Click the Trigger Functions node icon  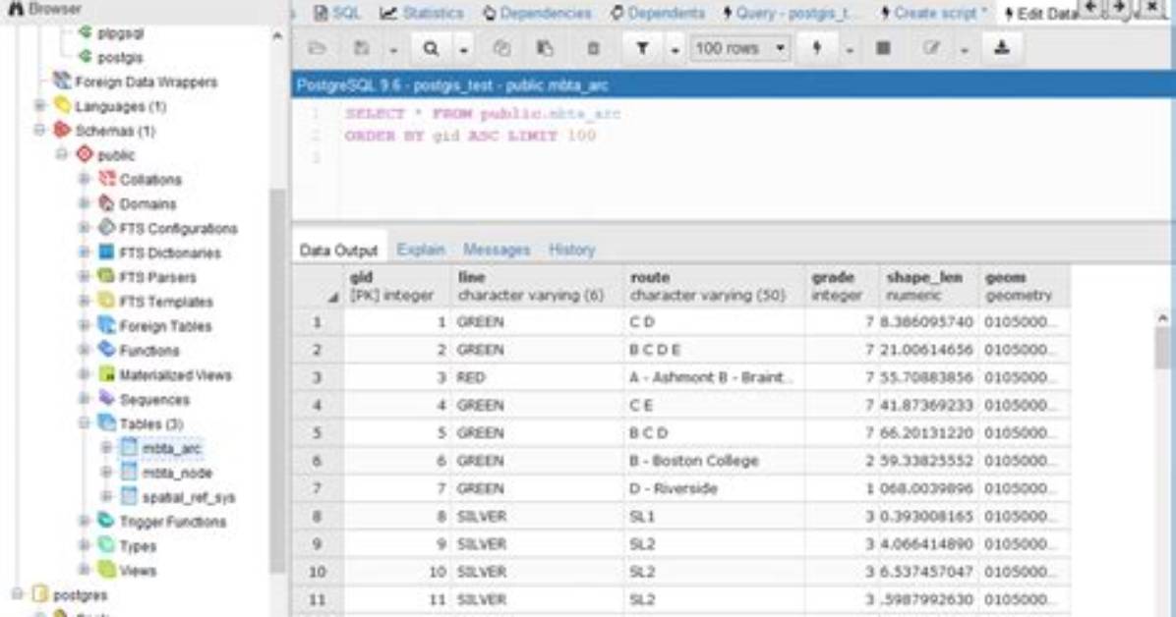107,521
